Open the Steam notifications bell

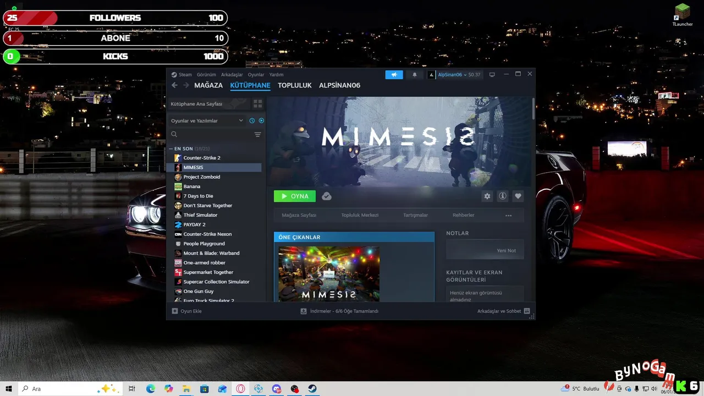click(415, 75)
